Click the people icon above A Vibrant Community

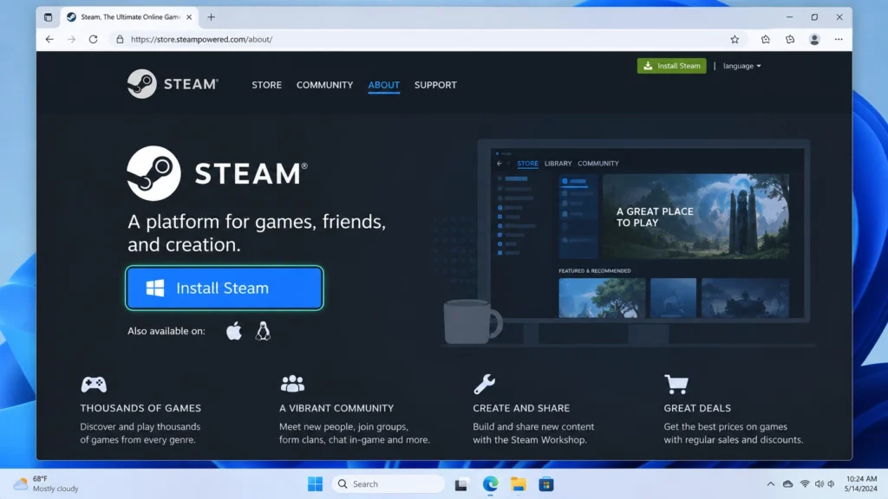292,384
